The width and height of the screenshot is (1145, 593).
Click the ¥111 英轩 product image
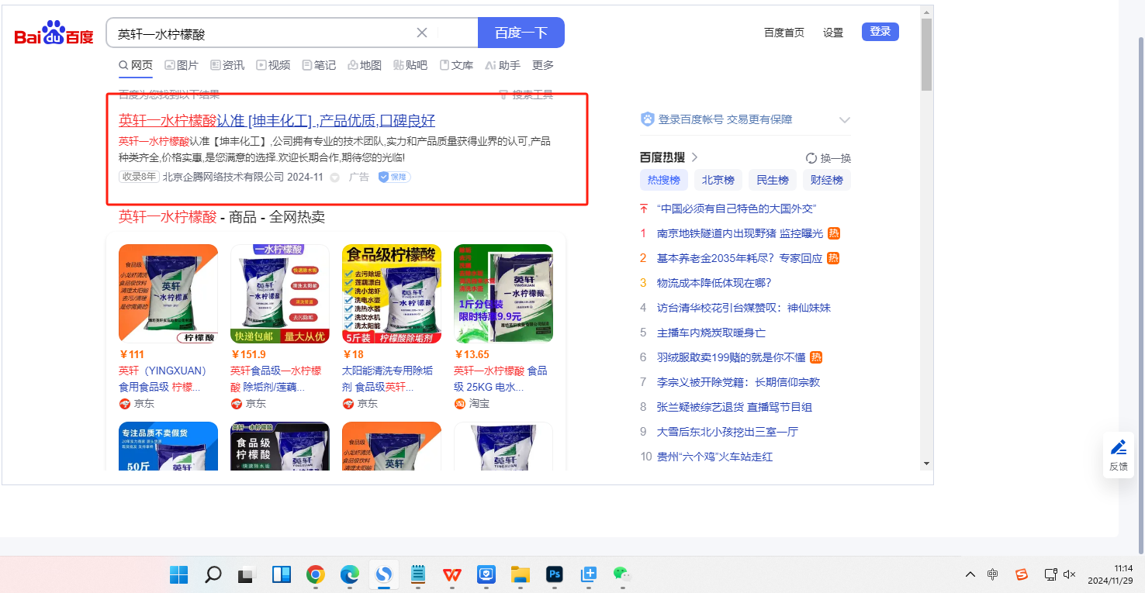168,294
